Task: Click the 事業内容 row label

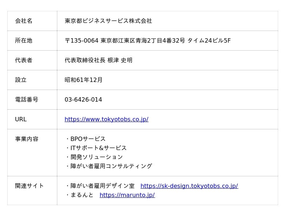Action: (x=27, y=139)
